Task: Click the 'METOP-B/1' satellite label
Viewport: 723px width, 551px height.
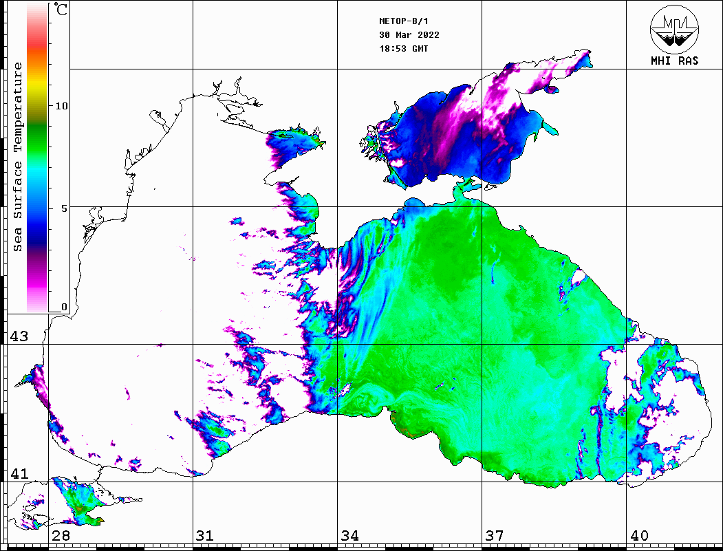Action: click(403, 21)
